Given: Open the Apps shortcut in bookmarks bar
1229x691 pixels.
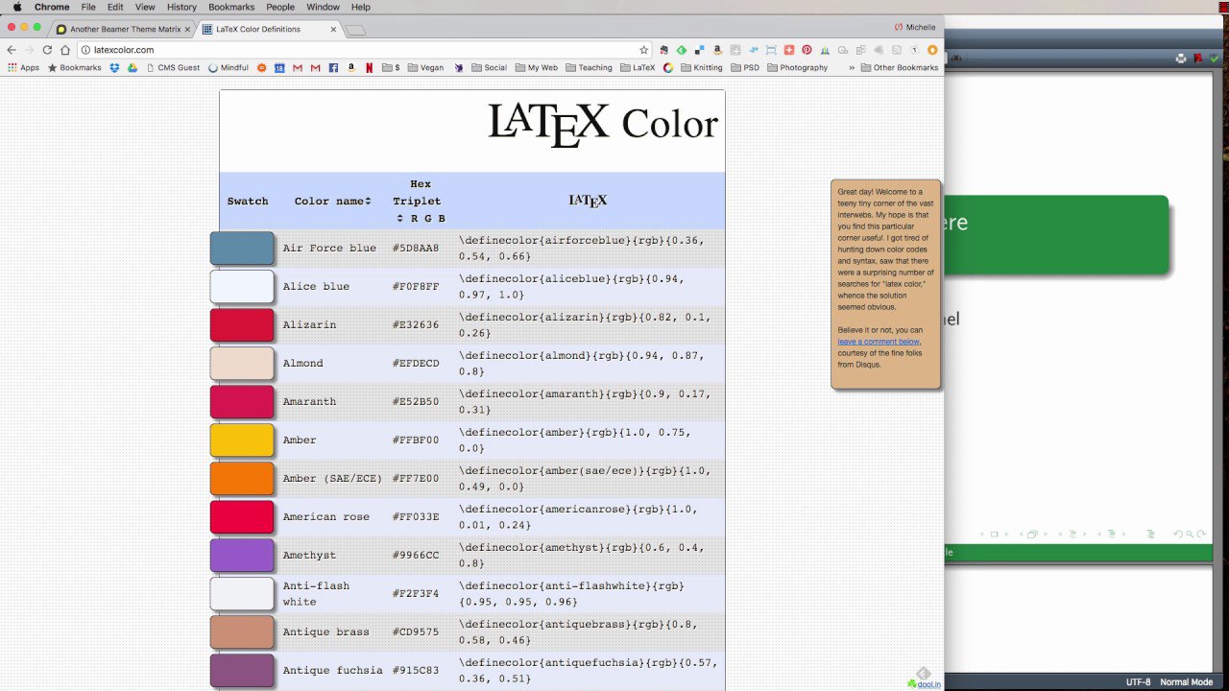Looking at the screenshot, I should [23, 68].
